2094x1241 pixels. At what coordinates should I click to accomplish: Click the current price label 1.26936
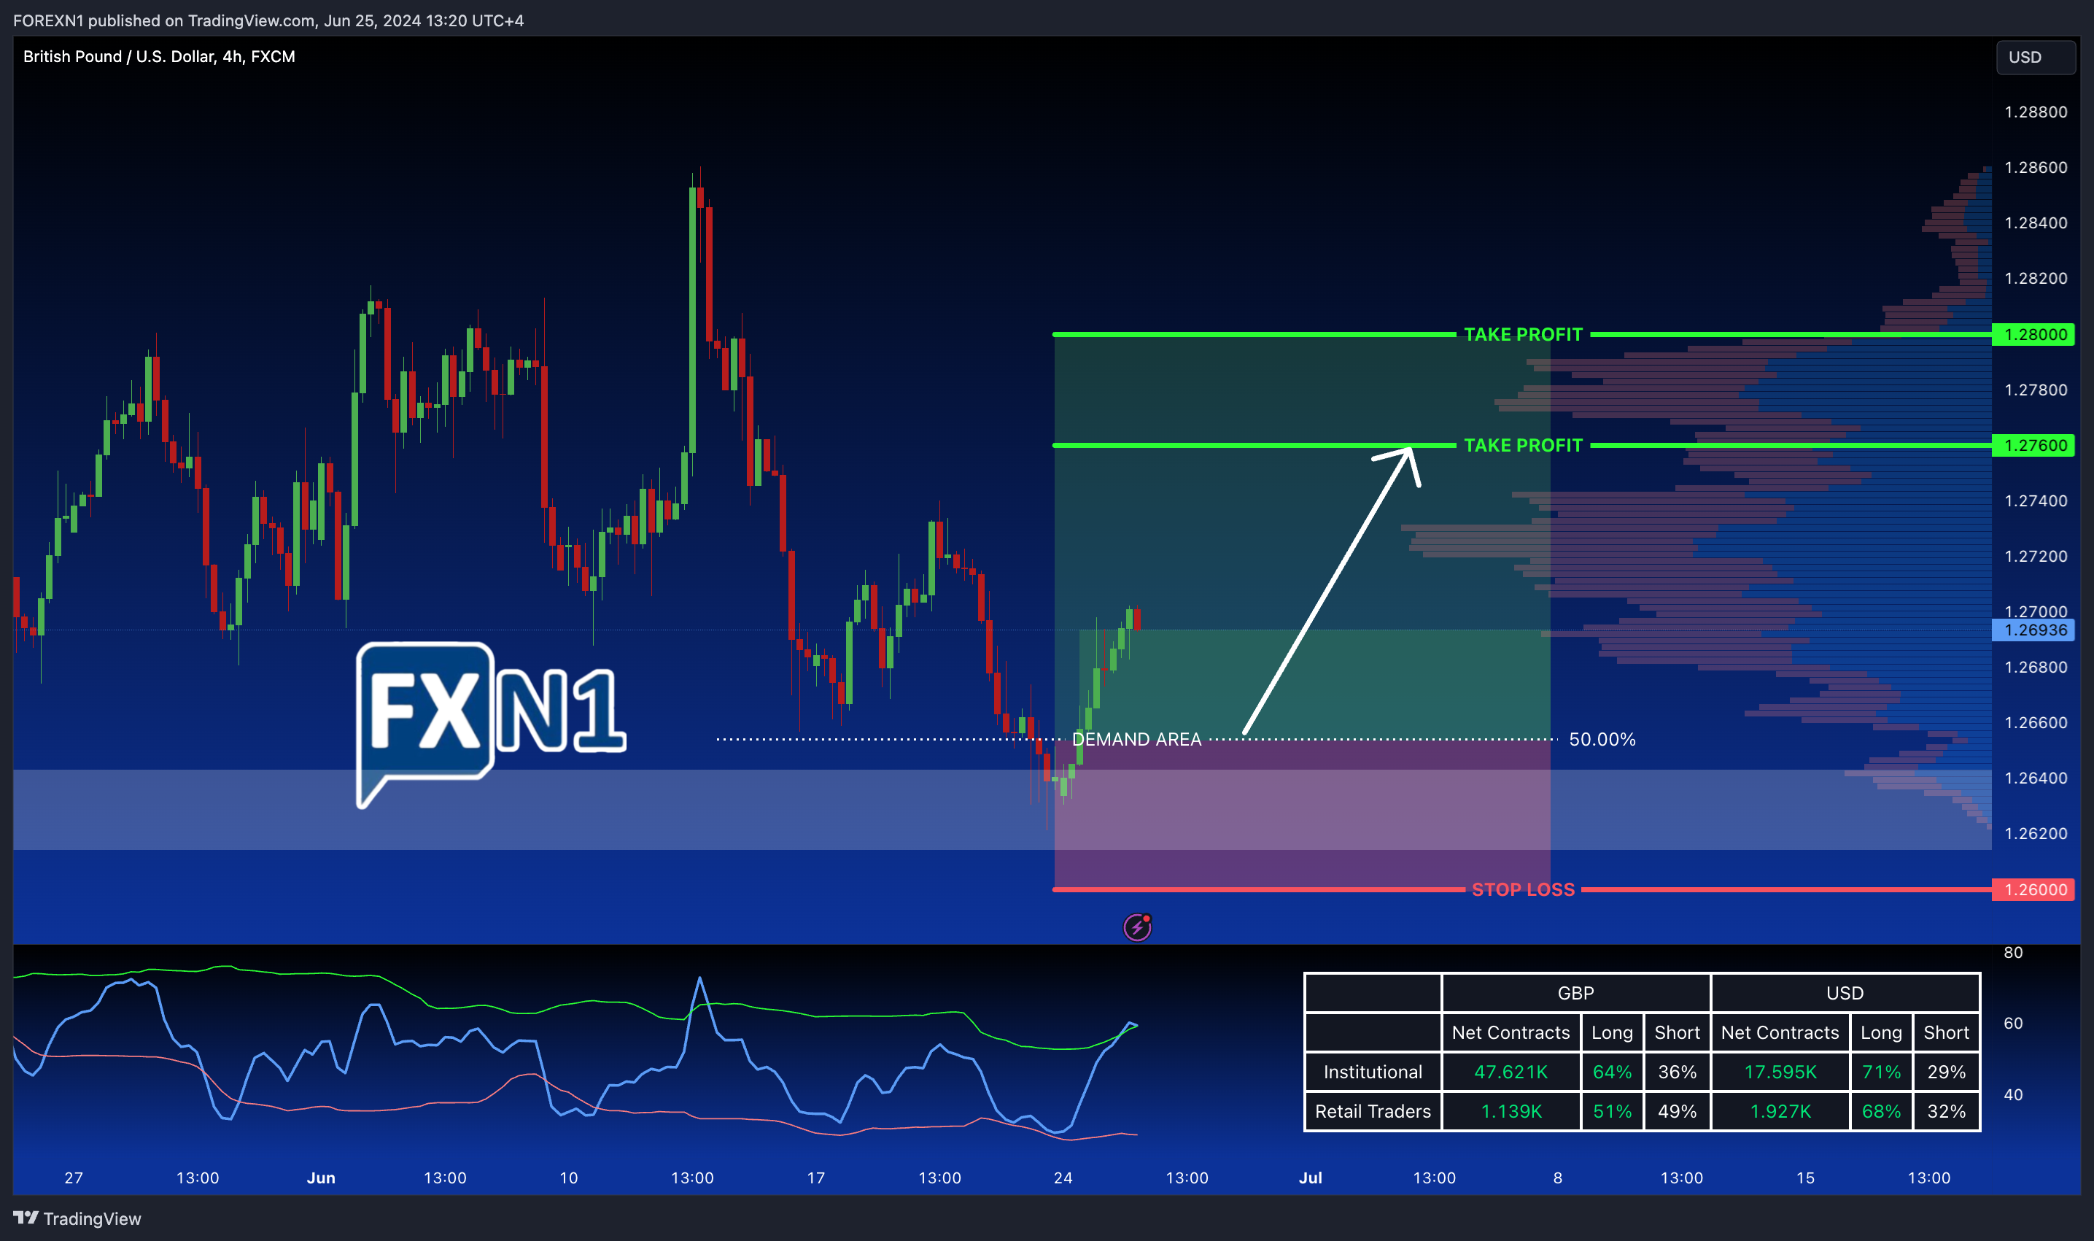click(x=2033, y=630)
